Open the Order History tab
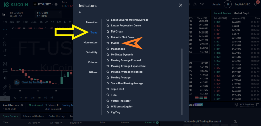The width and height of the screenshot is (261, 126). [56, 116]
